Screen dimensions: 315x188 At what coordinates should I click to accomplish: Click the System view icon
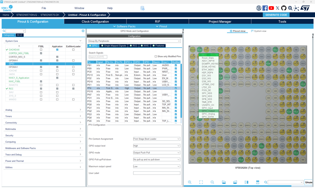tap(252, 31)
